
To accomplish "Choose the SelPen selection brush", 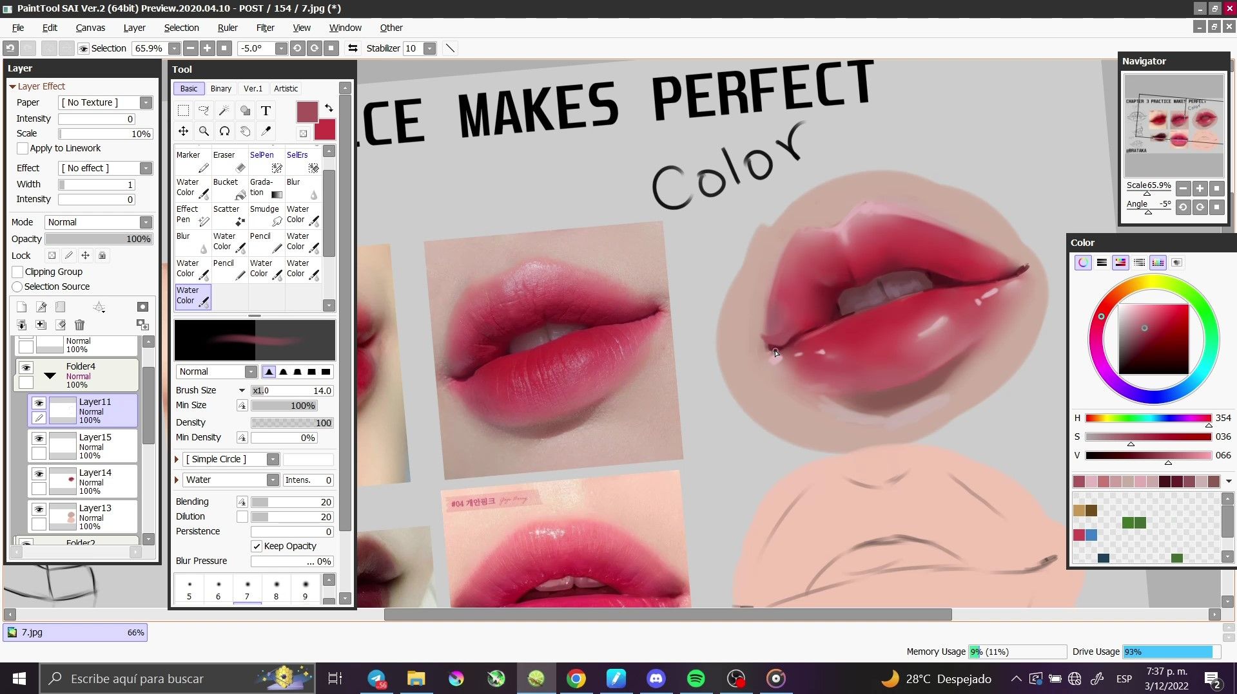I will (266, 162).
